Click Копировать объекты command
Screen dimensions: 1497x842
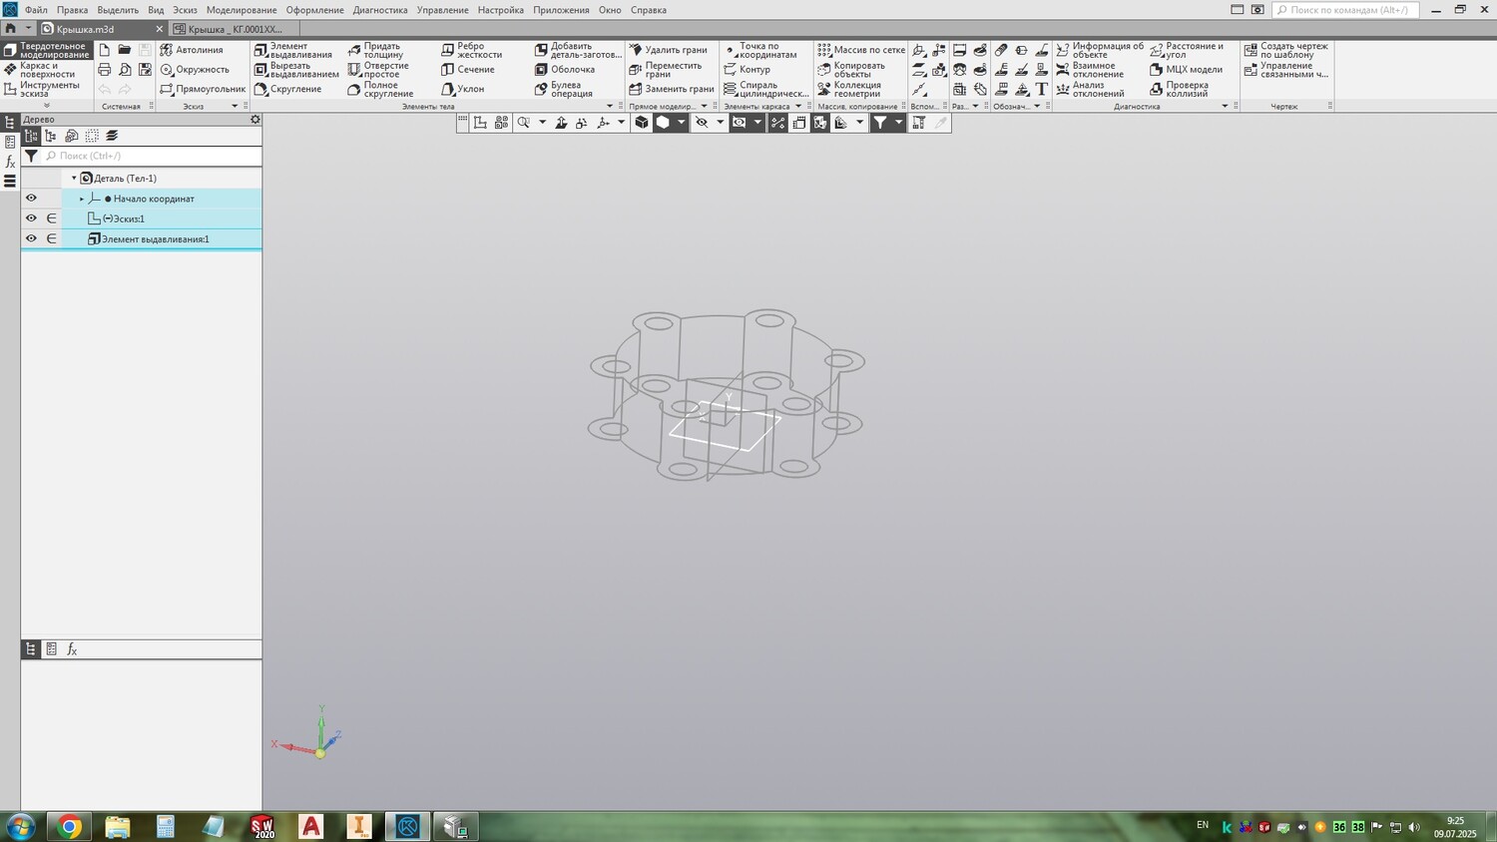(x=851, y=70)
